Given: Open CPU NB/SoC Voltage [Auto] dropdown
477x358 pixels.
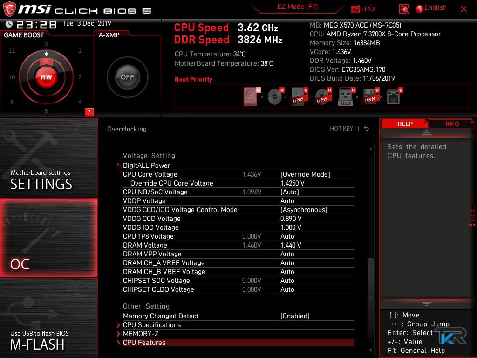Looking at the screenshot, I should (x=289, y=192).
